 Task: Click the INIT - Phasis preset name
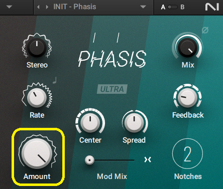(75, 7)
